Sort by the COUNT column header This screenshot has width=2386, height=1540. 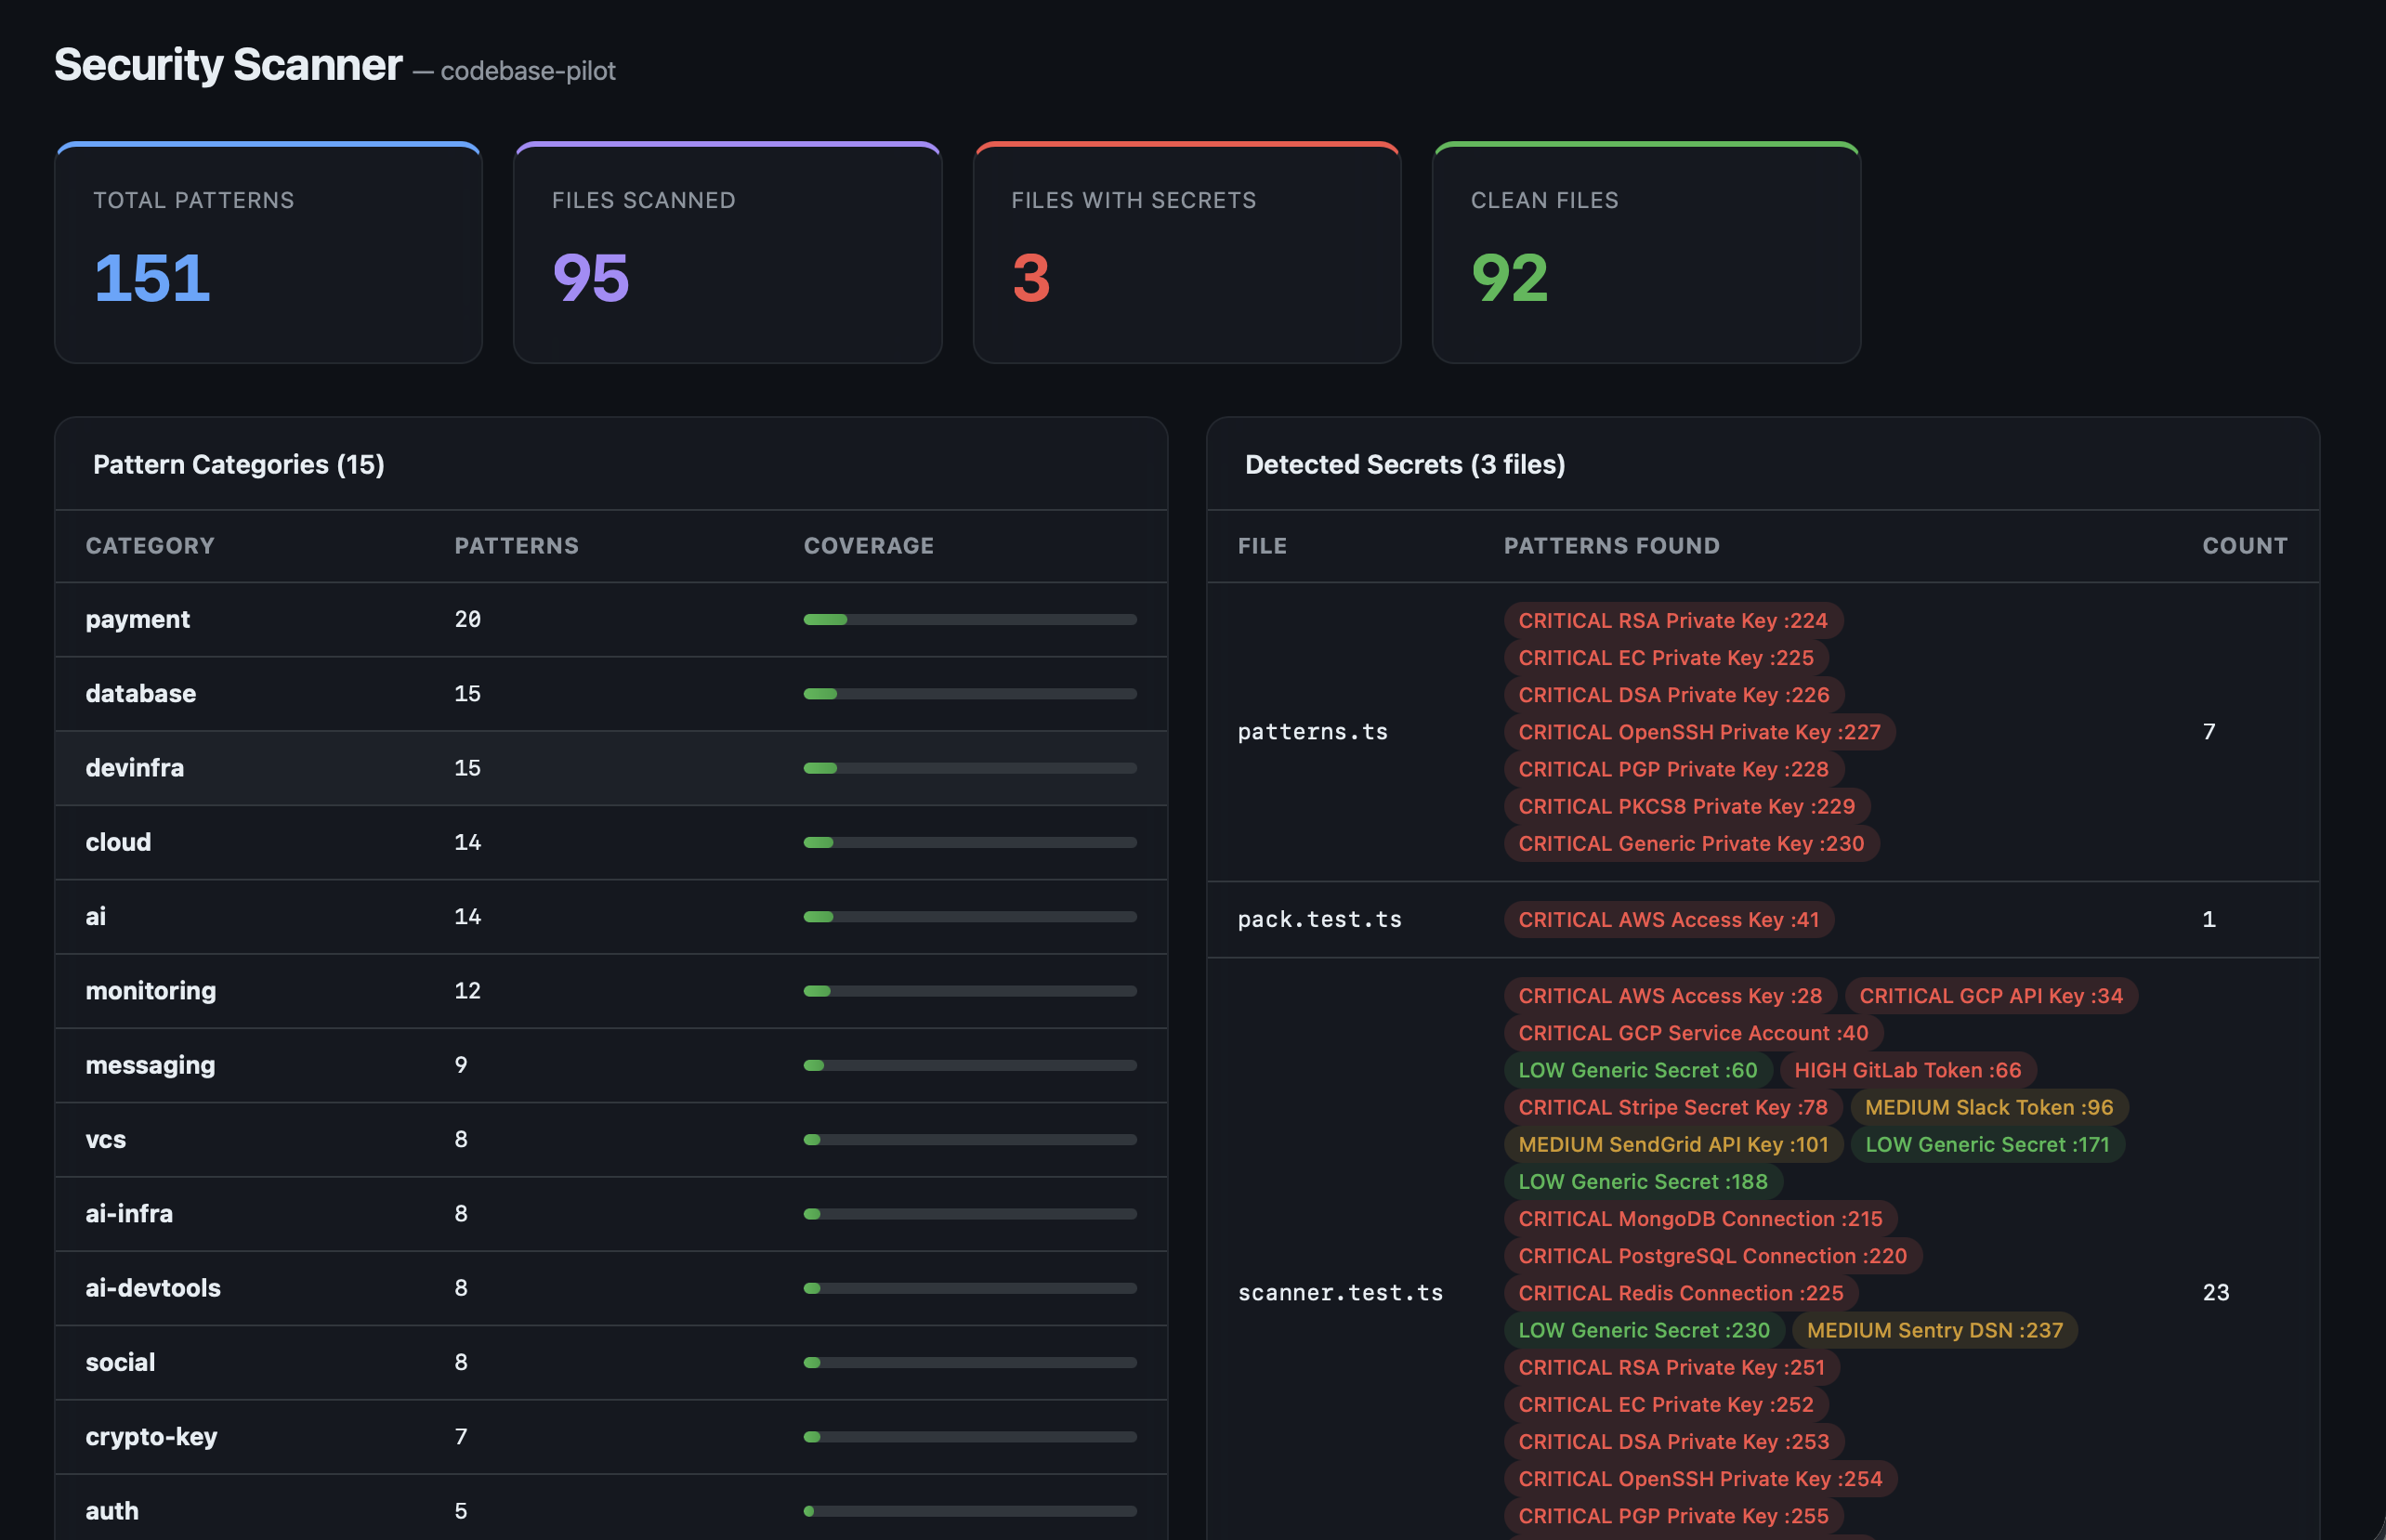tap(2244, 546)
